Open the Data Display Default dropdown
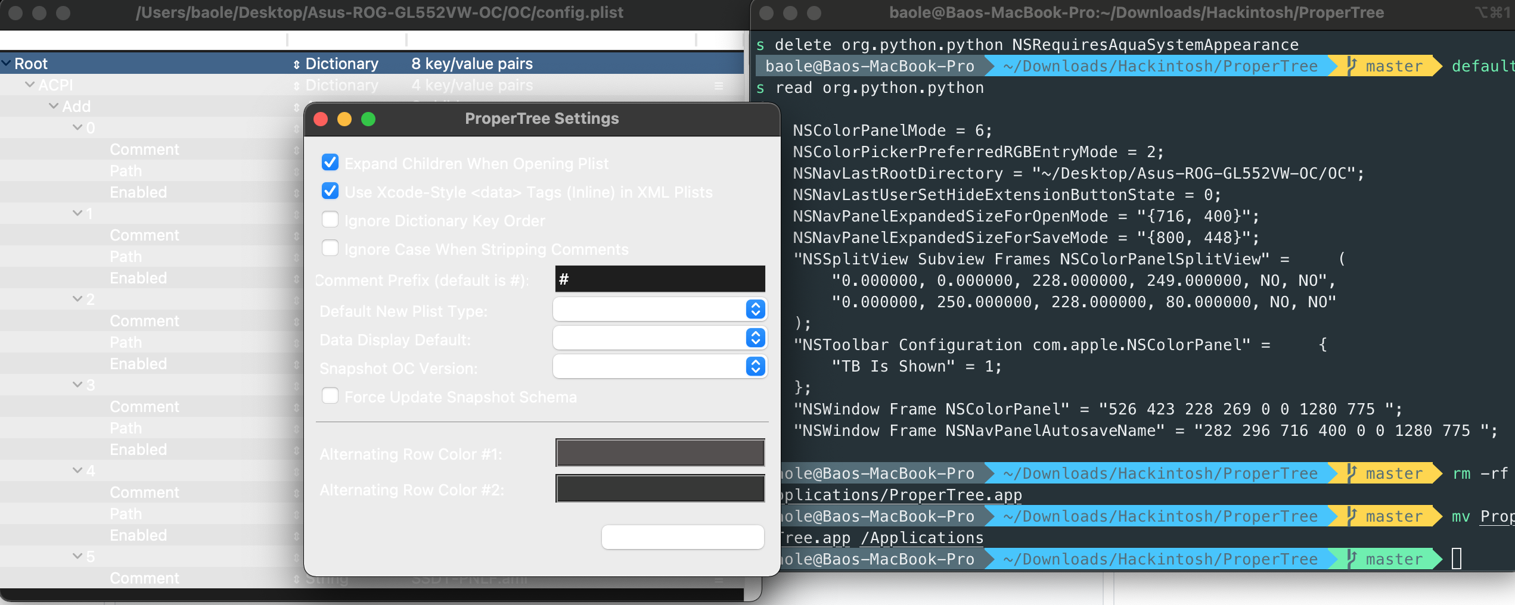The image size is (1515, 605). click(754, 338)
